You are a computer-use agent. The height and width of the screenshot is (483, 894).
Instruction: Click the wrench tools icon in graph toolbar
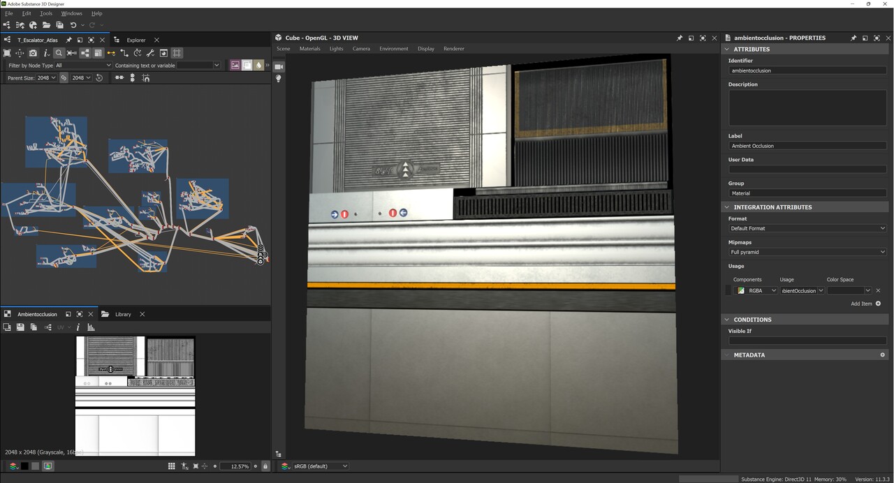(150, 53)
